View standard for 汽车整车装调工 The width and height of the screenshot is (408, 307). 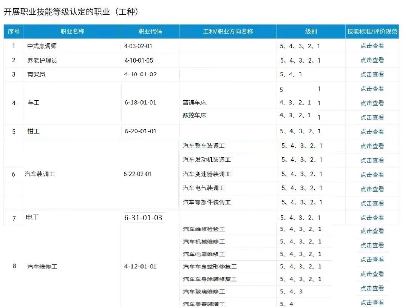372,146
